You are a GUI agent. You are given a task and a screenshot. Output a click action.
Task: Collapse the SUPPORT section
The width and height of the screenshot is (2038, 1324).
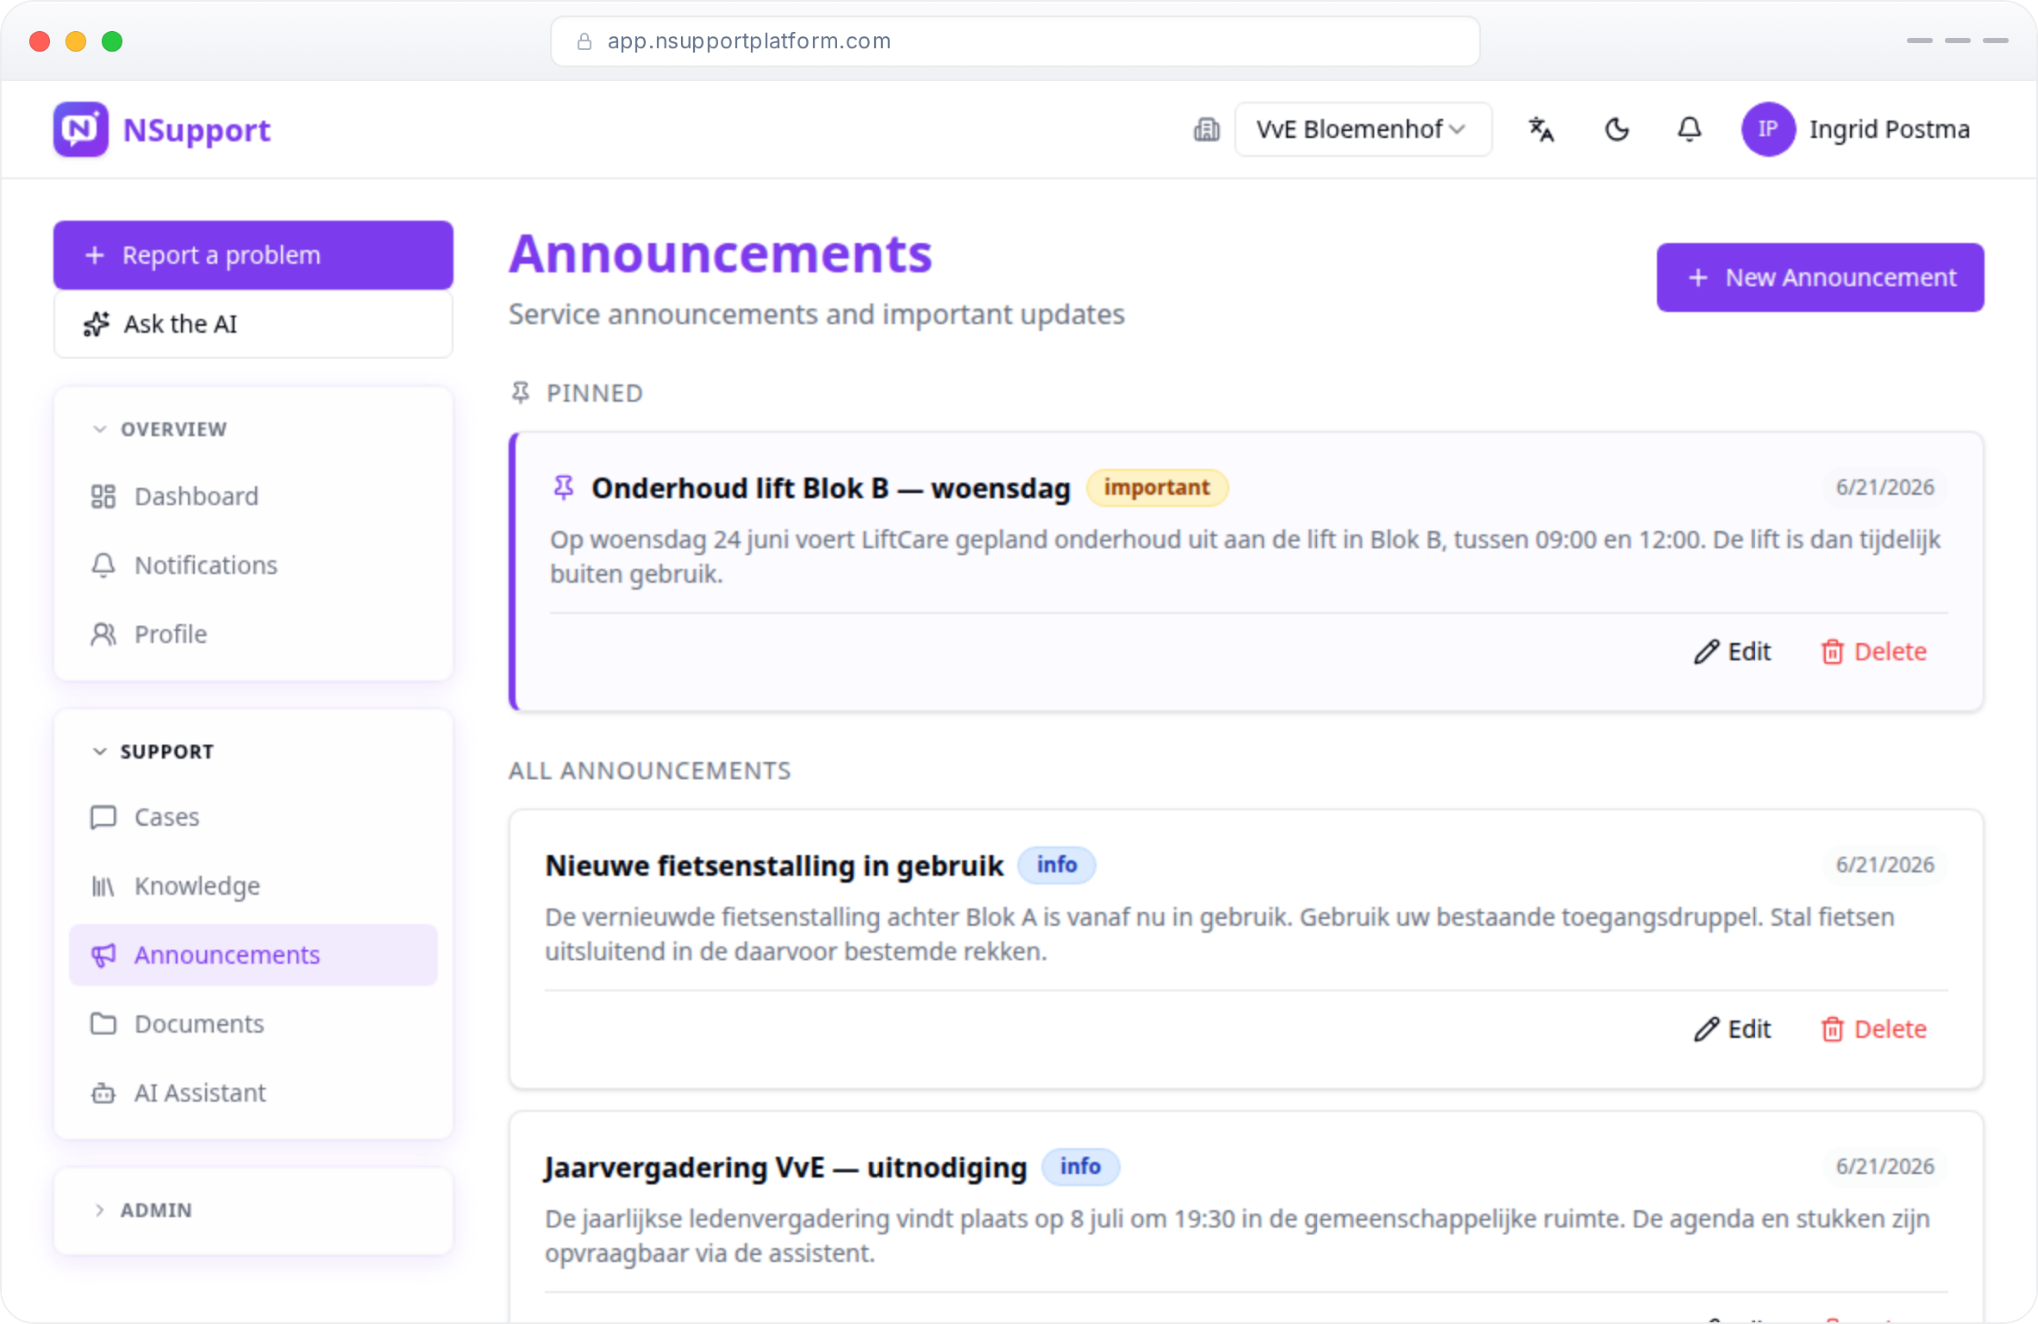tap(153, 752)
